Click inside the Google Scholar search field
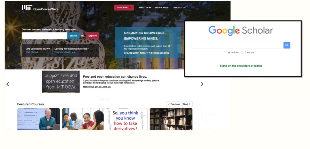Screen dimensions: 310x149 [238, 45]
